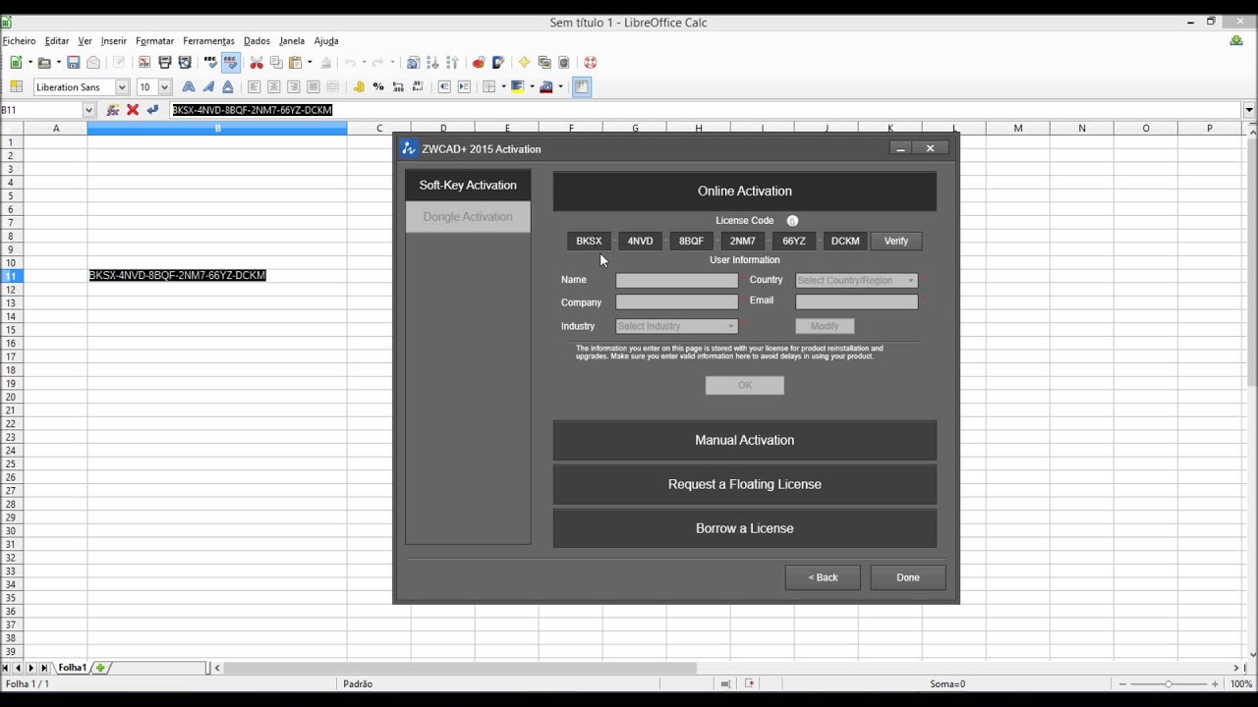
Task: Click Verify license code button
Action: pyautogui.click(x=896, y=242)
